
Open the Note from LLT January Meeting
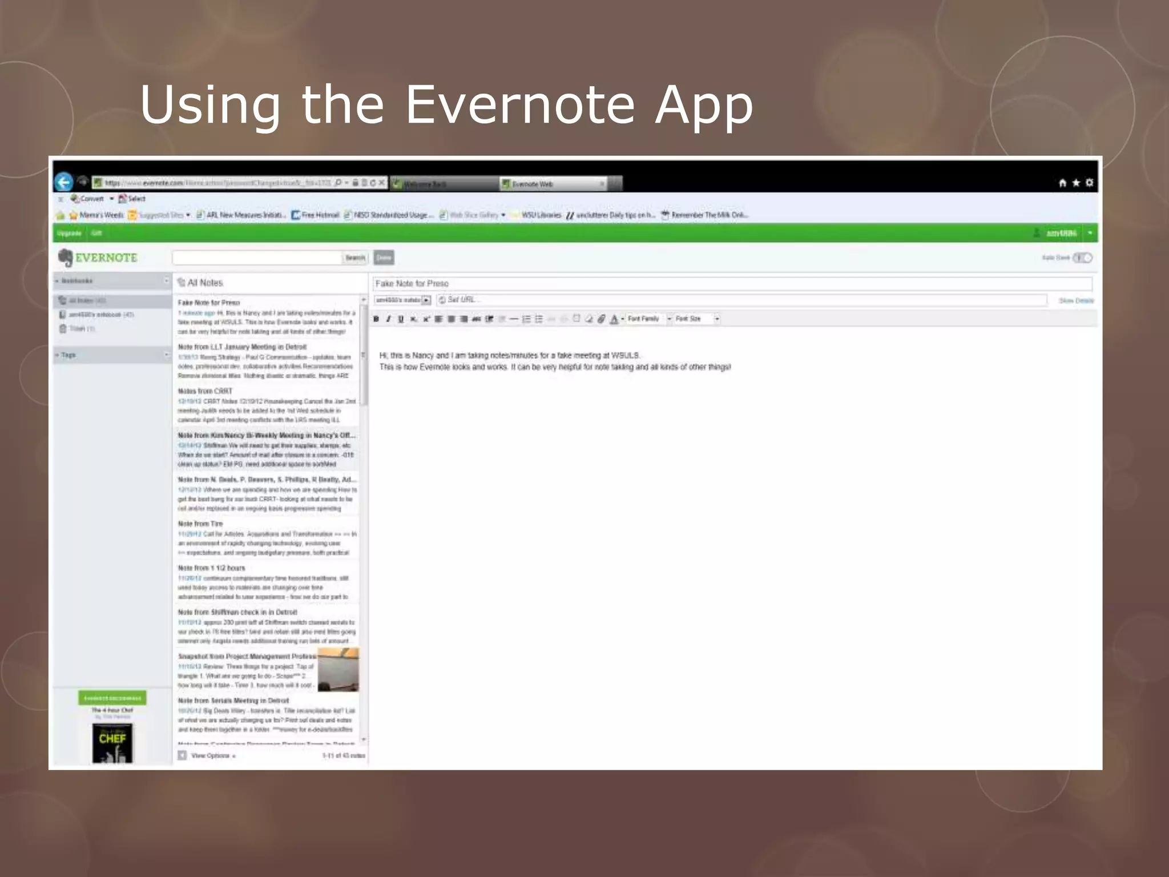[266, 361]
